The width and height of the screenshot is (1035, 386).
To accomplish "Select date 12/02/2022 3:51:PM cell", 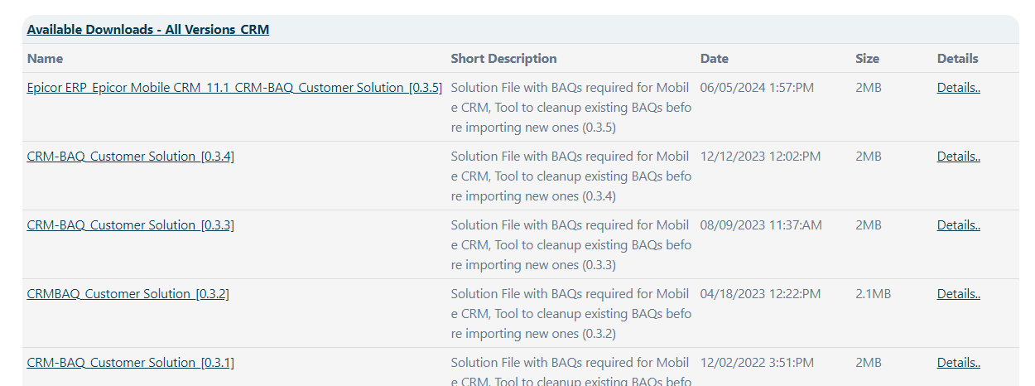I will pyautogui.click(x=758, y=362).
